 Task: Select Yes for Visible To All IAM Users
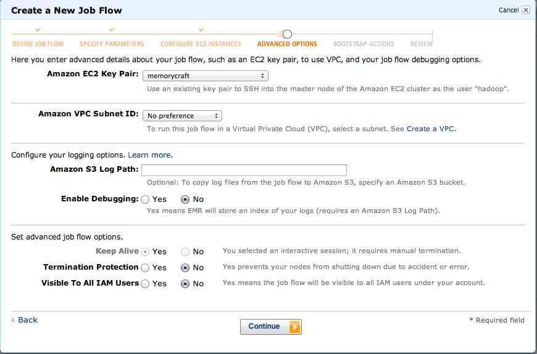tap(145, 284)
